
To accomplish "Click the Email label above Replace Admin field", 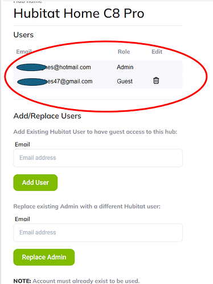I will click(22, 219).
